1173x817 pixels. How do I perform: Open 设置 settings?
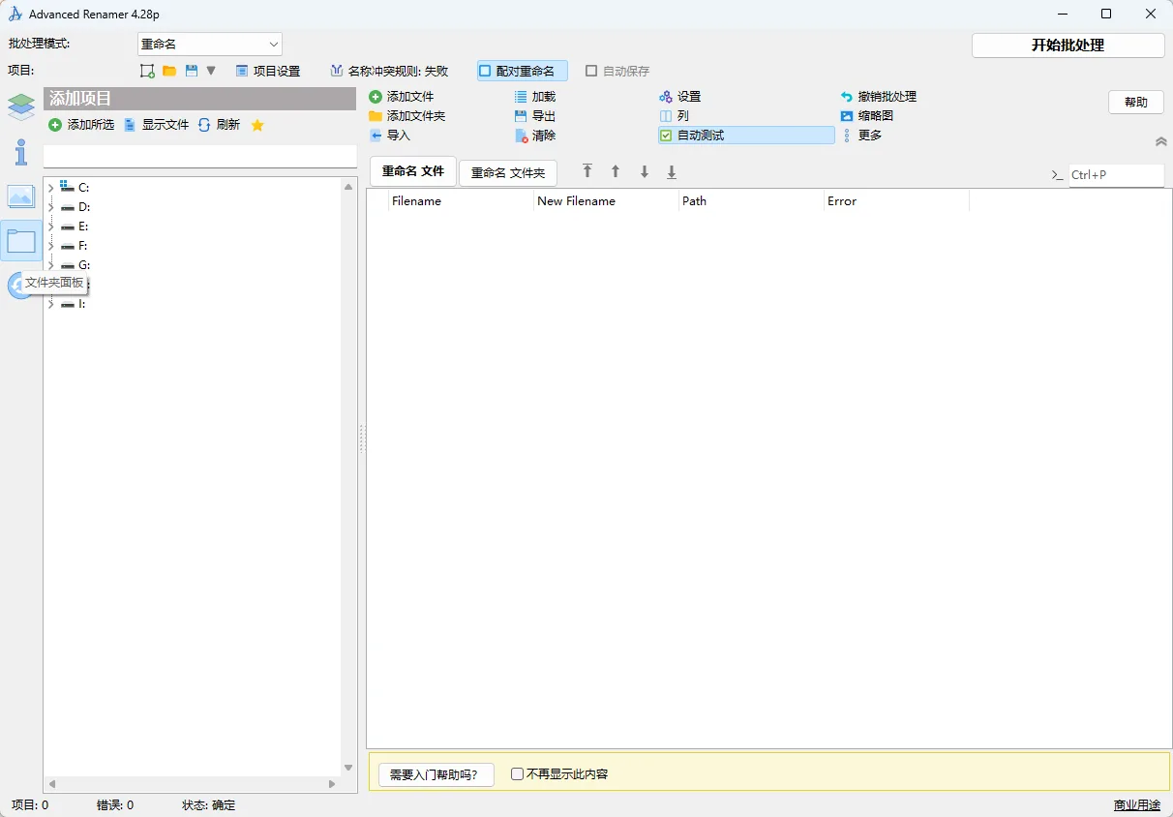click(680, 97)
